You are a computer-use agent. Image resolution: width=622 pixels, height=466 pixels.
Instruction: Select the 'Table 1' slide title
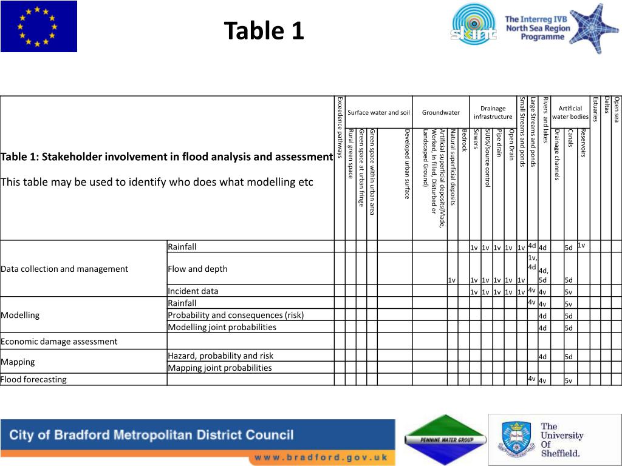(x=264, y=30)
